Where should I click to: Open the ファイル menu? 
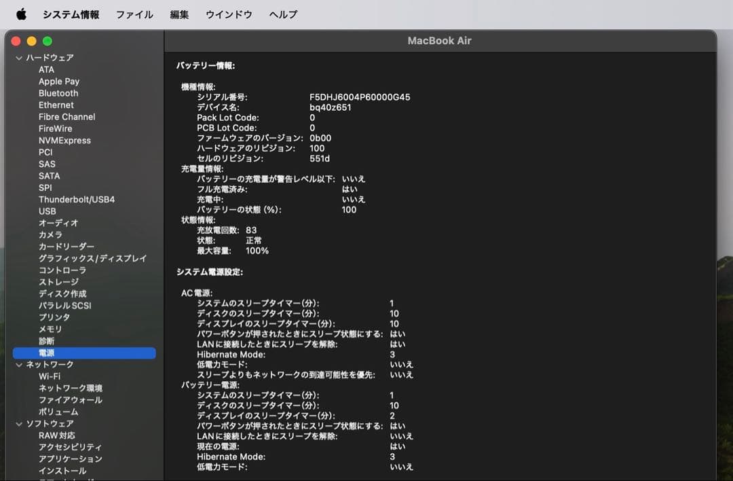tap(134, 14)
